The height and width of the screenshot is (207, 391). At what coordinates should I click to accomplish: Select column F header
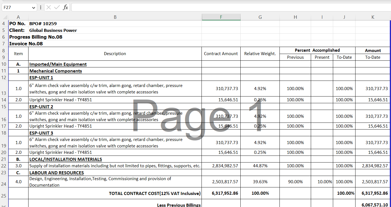pyautogui.click(x=221, y=17)
